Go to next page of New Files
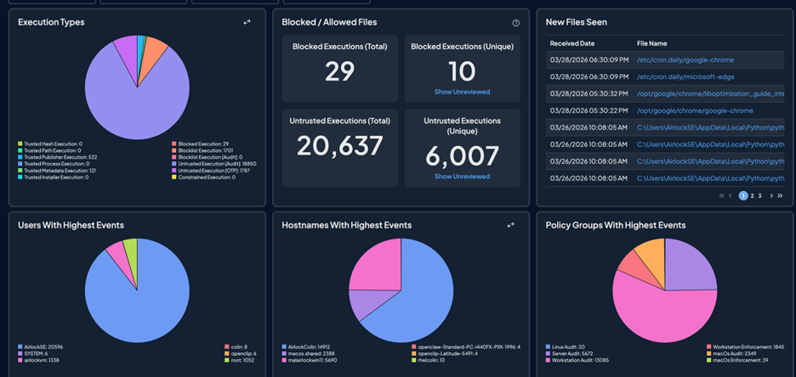 coord(771,195)
